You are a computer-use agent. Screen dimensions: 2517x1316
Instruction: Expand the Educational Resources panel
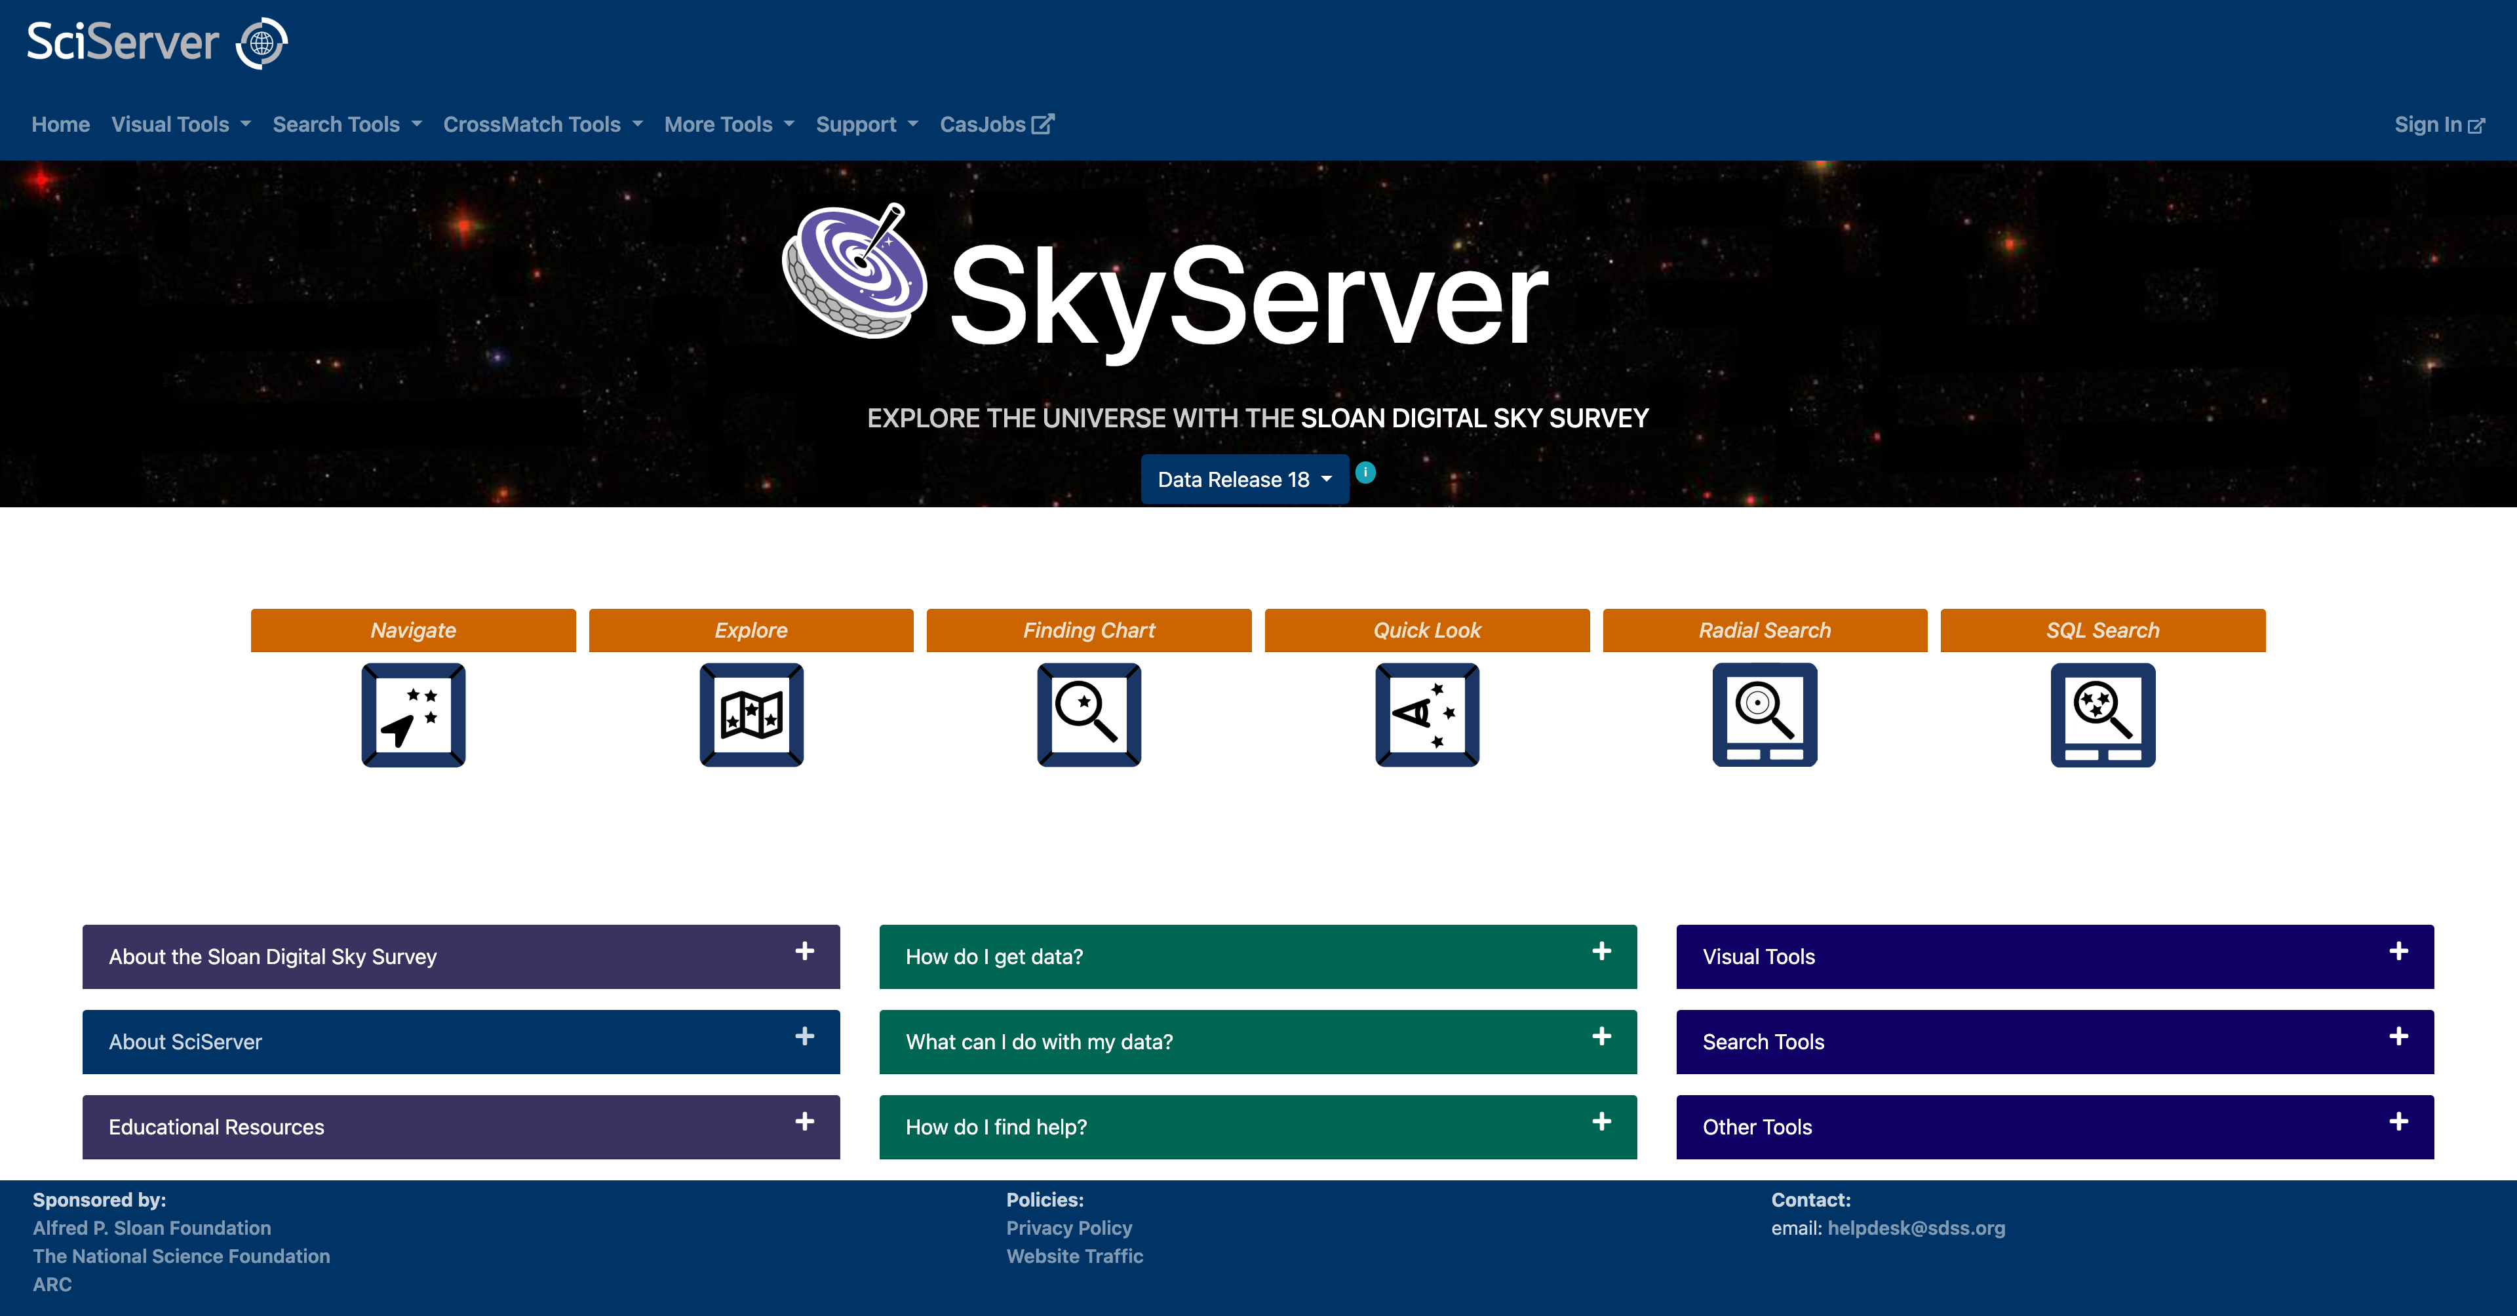pos(461,1127)
